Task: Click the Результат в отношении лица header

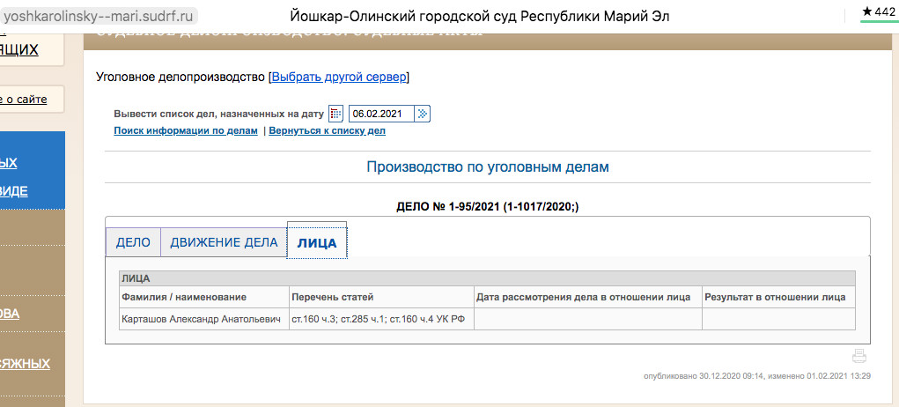Action: [x=775, y=297]
